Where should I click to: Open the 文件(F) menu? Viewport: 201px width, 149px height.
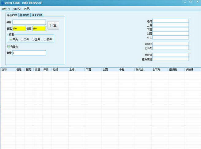click(x=6, y=9)
